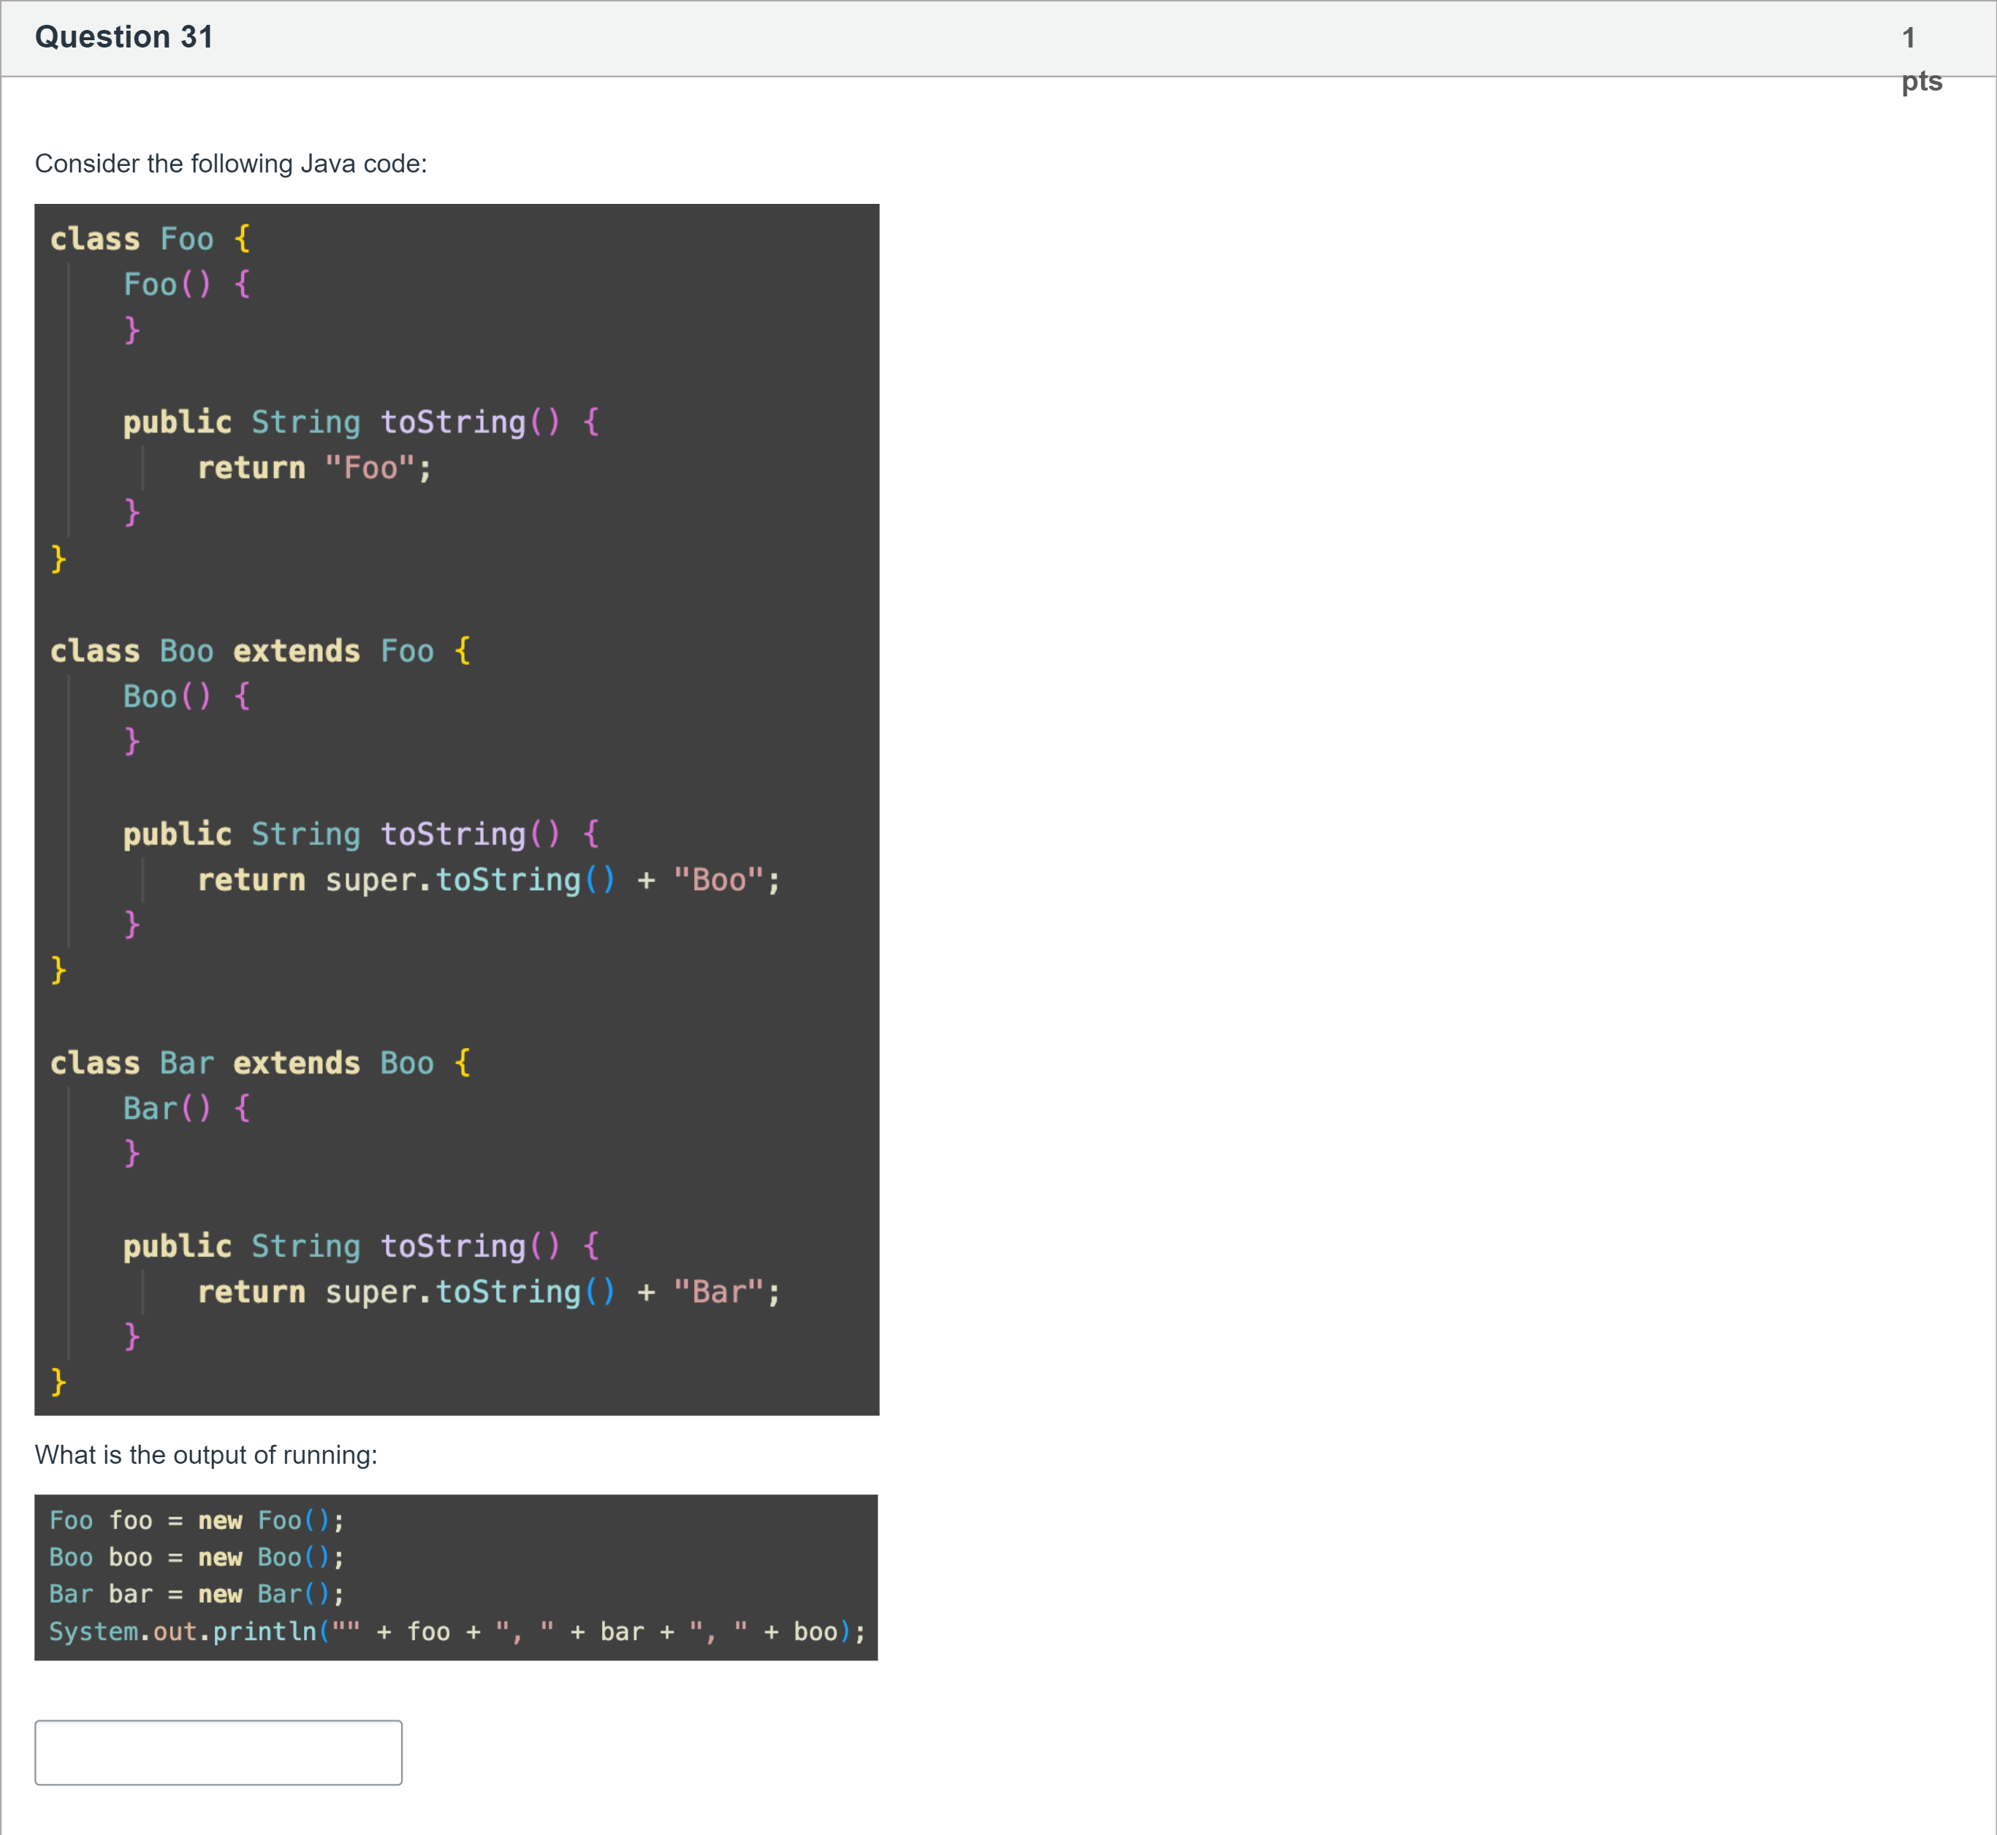The height and width of the screenshot is (1835, 1997).
Task: Click the 'Boo boo = new Boo();' line
Action: (197, 1557)
